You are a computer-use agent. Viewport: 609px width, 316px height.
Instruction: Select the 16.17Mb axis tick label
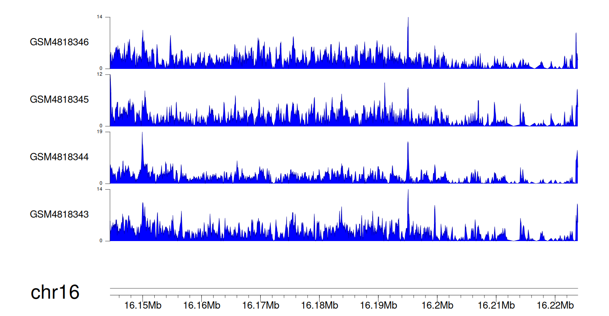(261, 305)
